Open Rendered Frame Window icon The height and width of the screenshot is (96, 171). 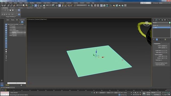pyautogui.click(x=117, y=5)
